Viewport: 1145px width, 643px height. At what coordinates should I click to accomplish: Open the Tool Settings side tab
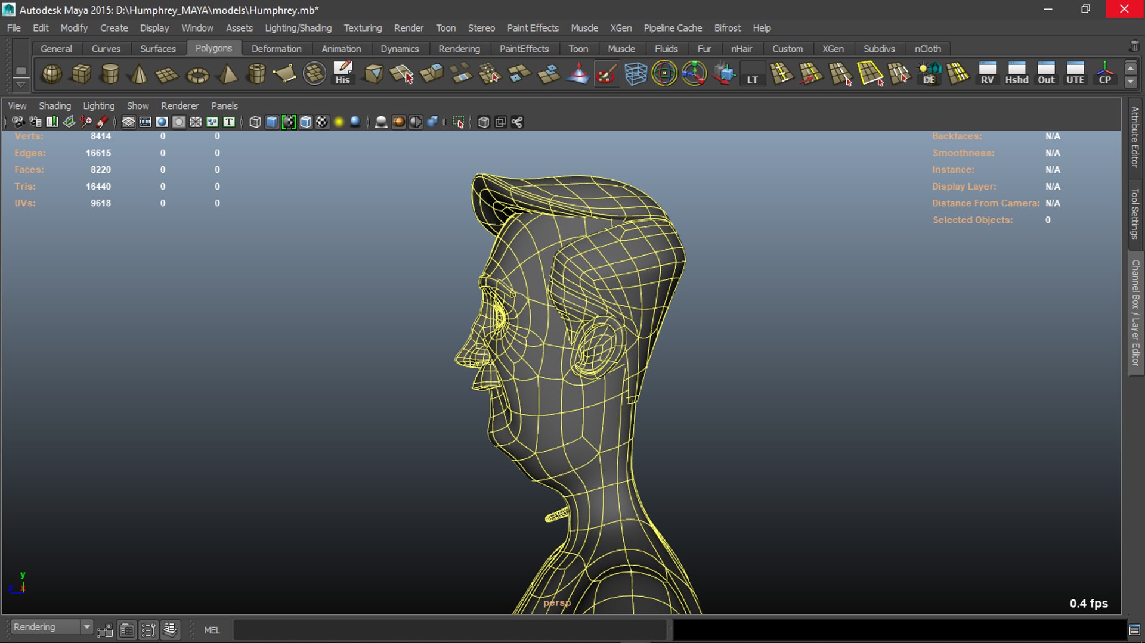pyautogui.click(x=1135, y=213)
